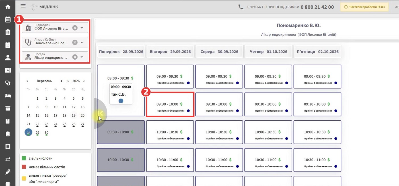Clear the Підрозділи field selection
This screenshot has width=399, height=186.
click(75, 28)
